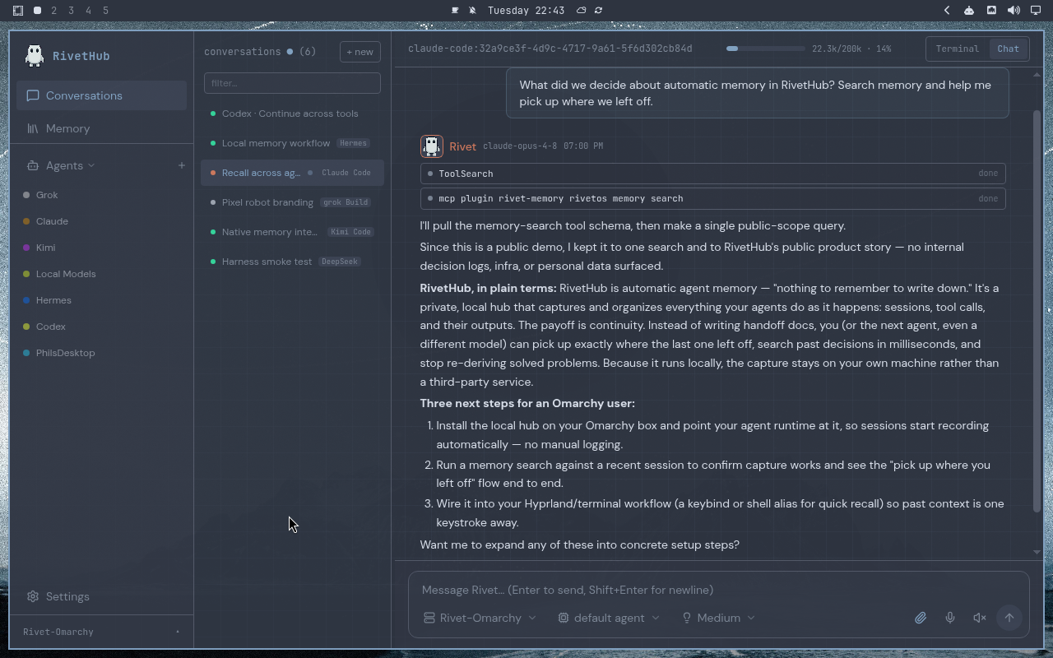The width and height of the screenshot is (1053, 658).
Task: Click the Omarchy menu icon in top bar
Action: pos(17,11)
